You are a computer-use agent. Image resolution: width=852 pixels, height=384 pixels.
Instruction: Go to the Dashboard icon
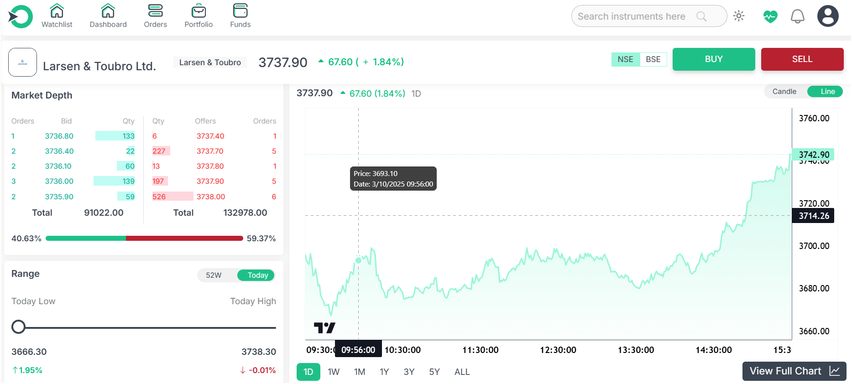[108, 10]
